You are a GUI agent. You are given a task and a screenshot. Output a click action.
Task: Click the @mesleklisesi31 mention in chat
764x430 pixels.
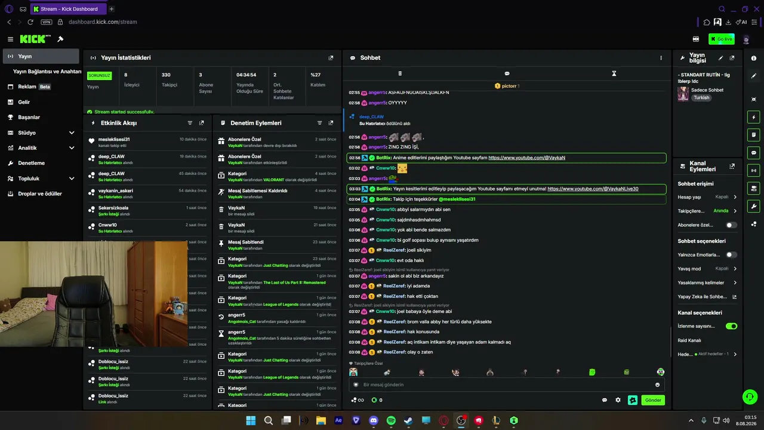tap(457, 199)
